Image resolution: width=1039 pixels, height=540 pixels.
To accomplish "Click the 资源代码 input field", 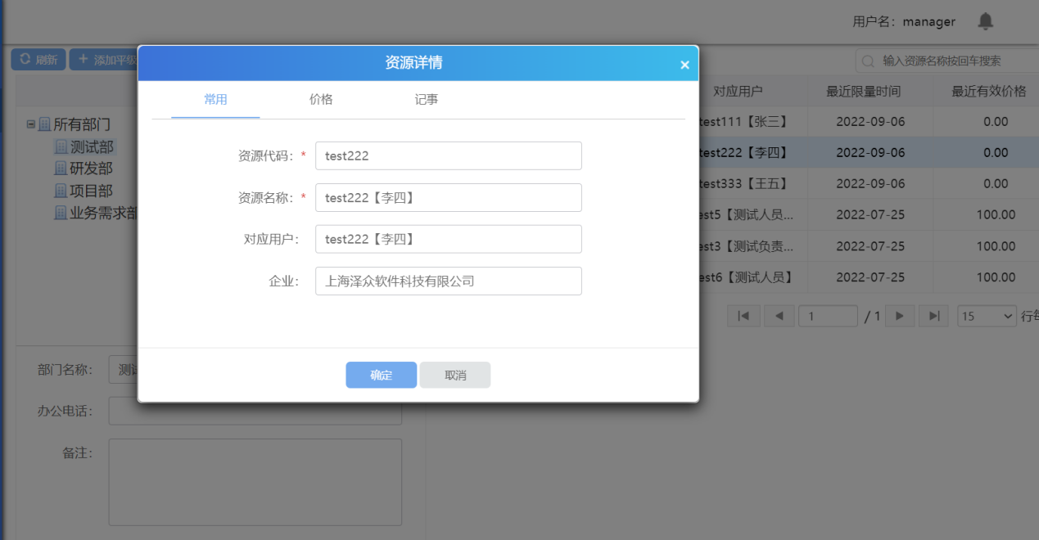I will [448, 155].
